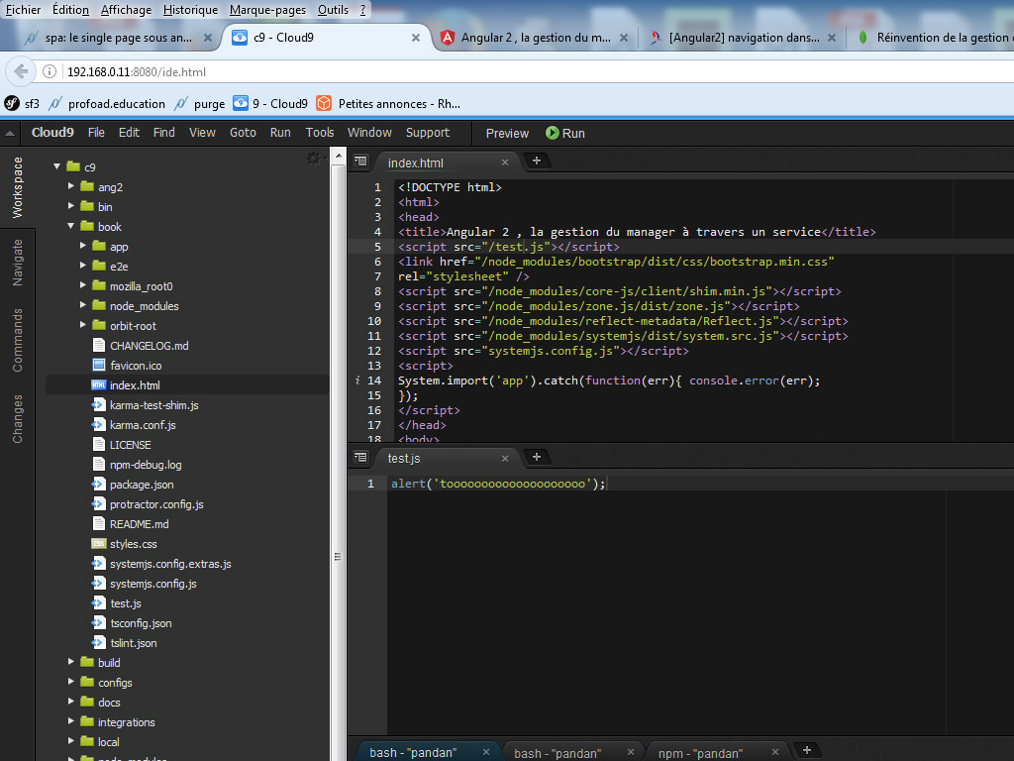Click the Preview button
This screenshot has height=761, width=1014.
coord(507,134)
